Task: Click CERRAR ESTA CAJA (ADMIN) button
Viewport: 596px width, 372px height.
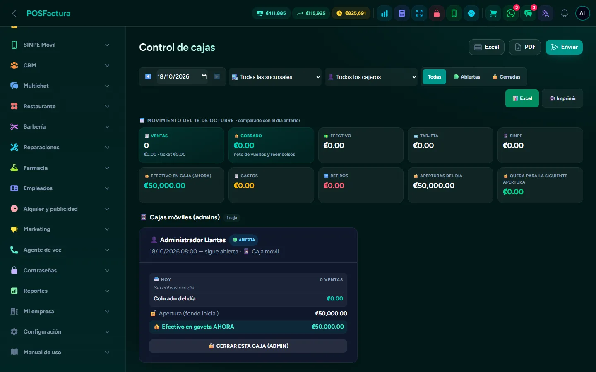Action: pos(248,346)
